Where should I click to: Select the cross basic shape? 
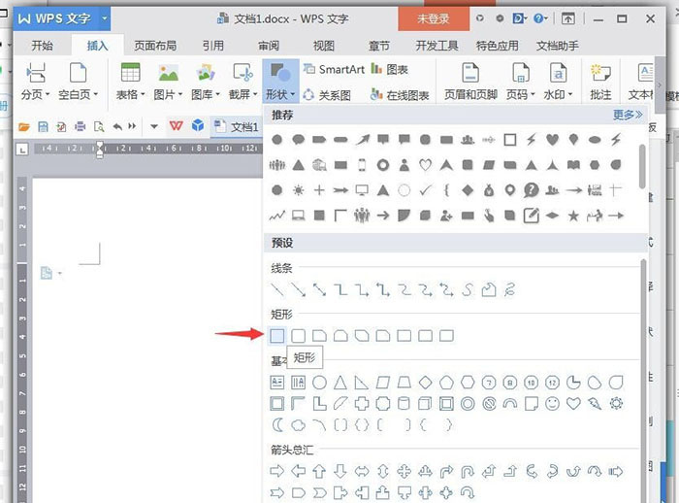[362, 404]
